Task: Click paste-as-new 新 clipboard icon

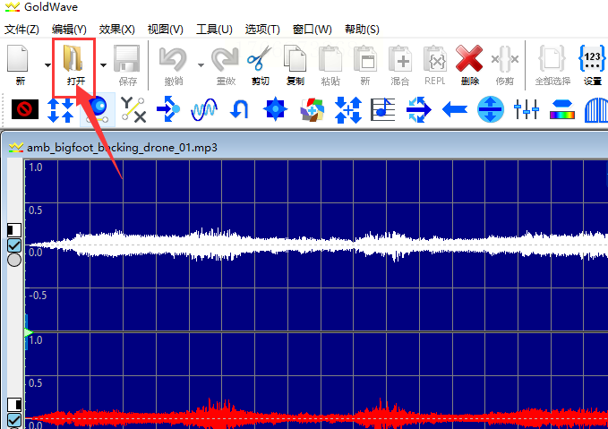Action: [364, 58]
